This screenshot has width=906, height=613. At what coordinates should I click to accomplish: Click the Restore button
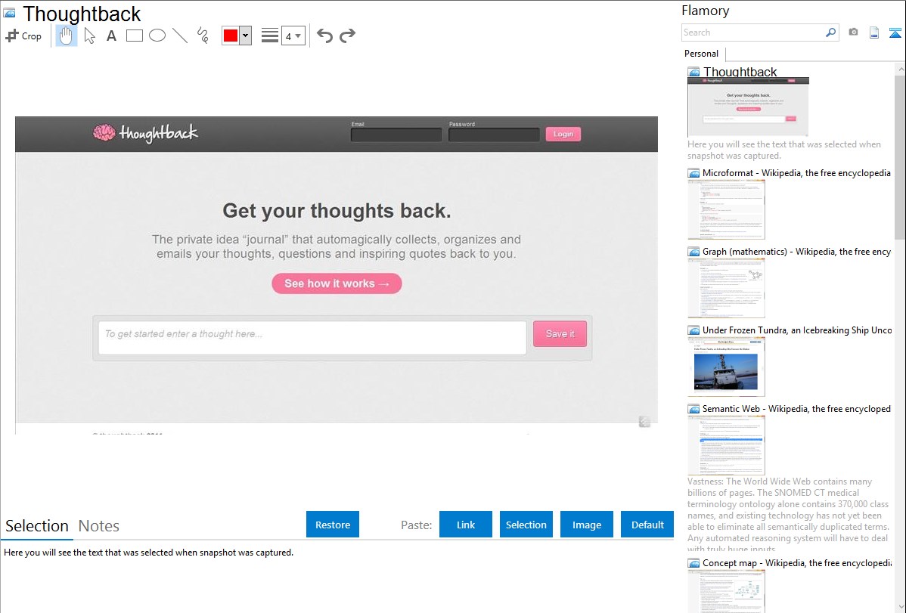click(x=333, y=525)
